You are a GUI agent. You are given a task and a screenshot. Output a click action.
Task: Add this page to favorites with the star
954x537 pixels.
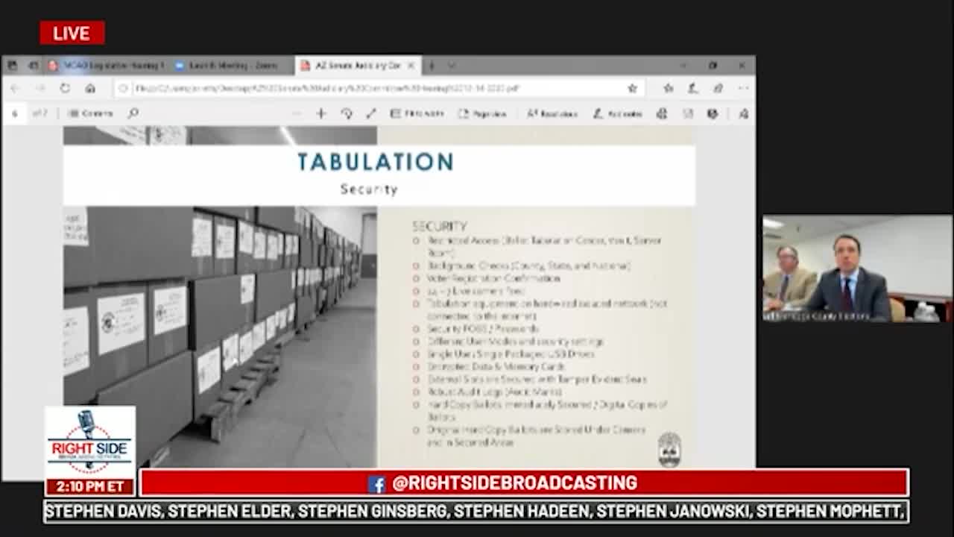[x=633, y=88]
